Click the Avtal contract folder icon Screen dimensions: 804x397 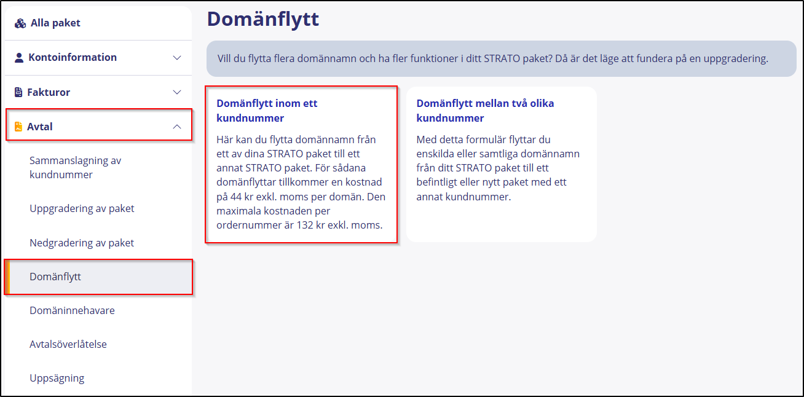[x=18, y=125]
